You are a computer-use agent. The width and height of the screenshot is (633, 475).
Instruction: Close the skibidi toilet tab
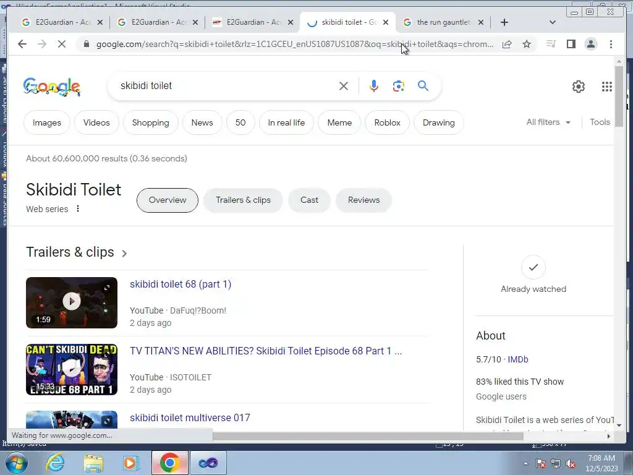point(386,22)
